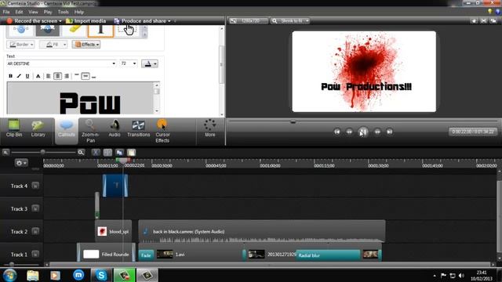
Task: Lock Track 1
Action: [35, 254]
